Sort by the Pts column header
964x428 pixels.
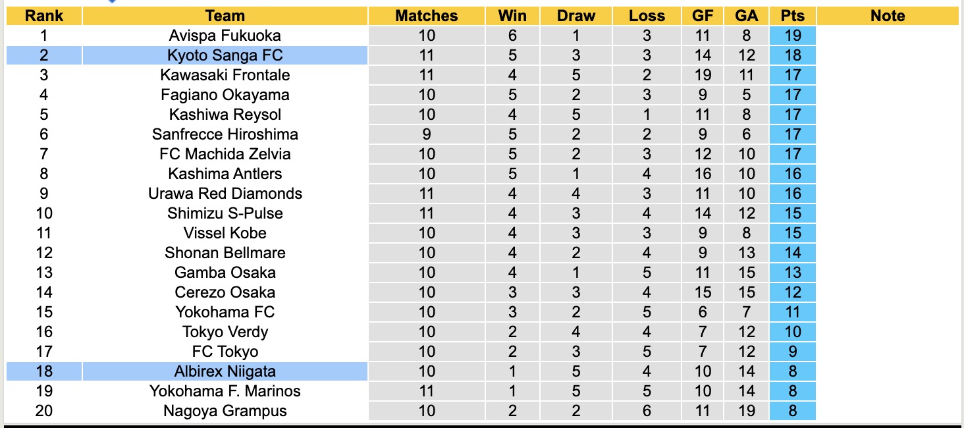pos(792,16)
